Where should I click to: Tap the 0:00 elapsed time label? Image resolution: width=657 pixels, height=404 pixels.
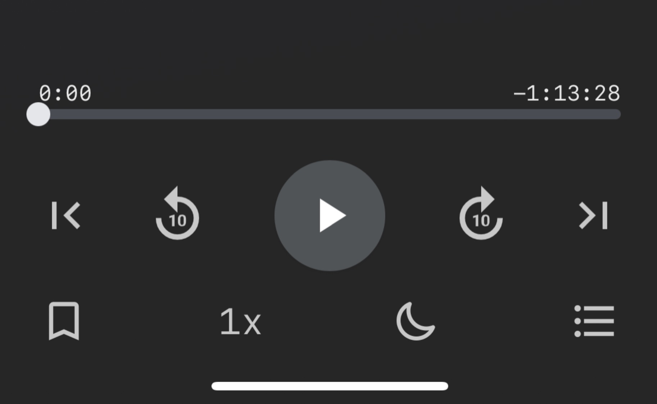coord(65,93)
